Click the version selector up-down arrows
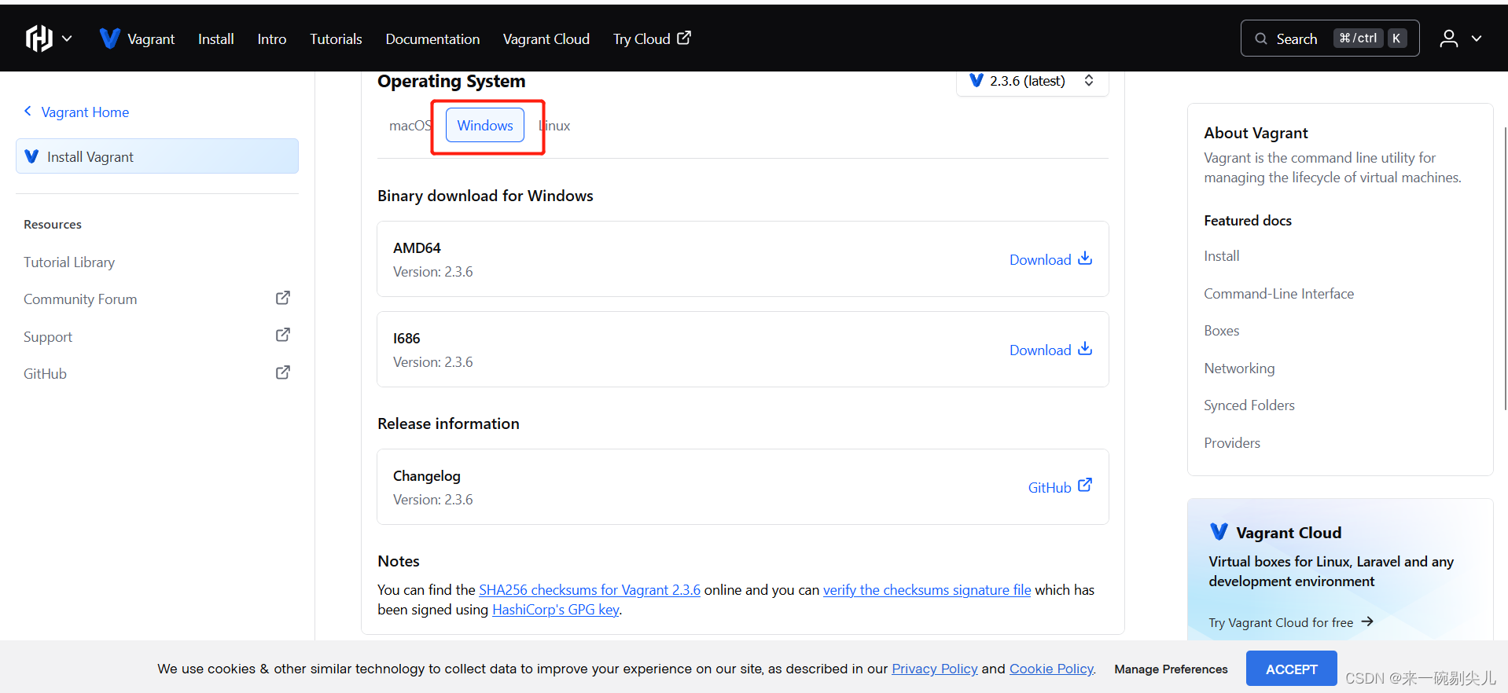Screen dimensions: 1508x693 pyautogui.click(x=1089, y=80)
